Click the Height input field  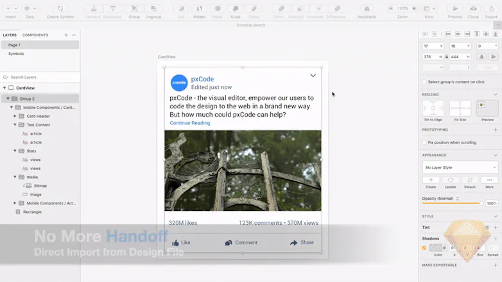pyautogui.click(x=460, y=56)
